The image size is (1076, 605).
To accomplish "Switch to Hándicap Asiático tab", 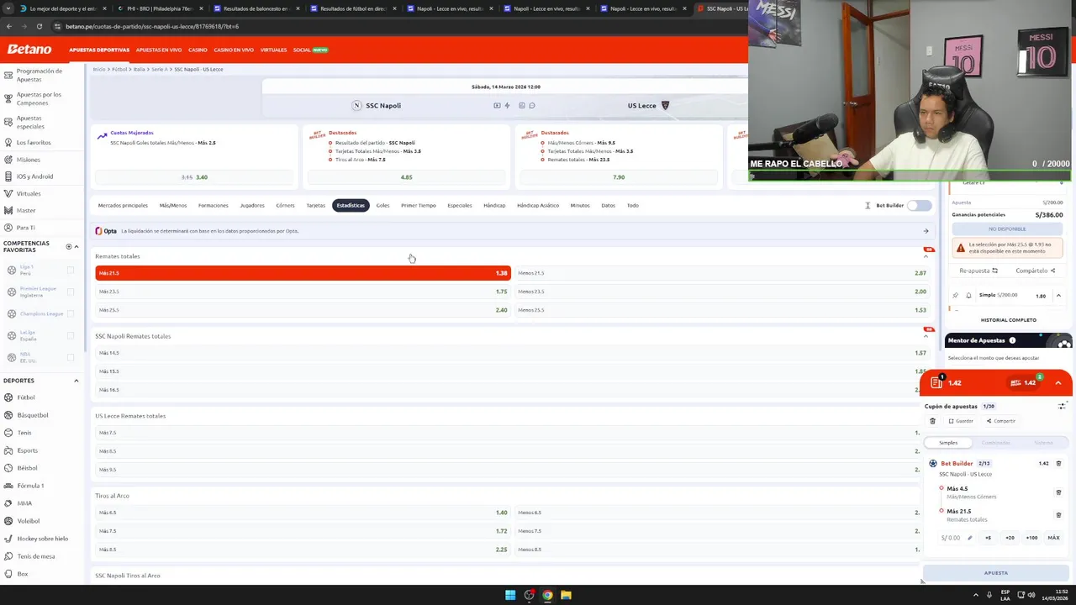I will 538,205.
